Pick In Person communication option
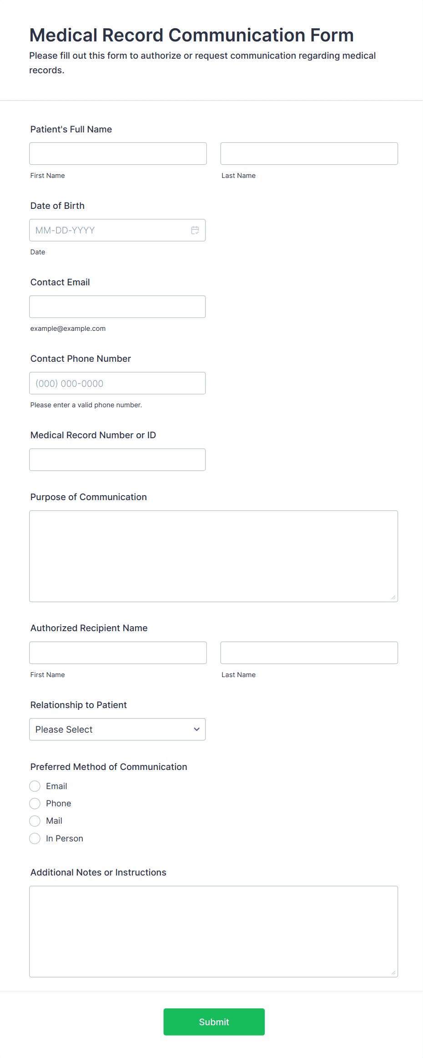Viewport: 423px width, 1058px height. pyautogui.click(x=35, y=838)
